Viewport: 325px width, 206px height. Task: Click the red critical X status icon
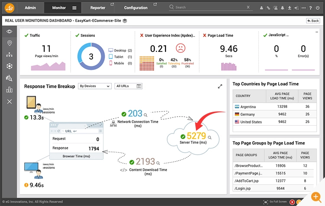(292, 202)
